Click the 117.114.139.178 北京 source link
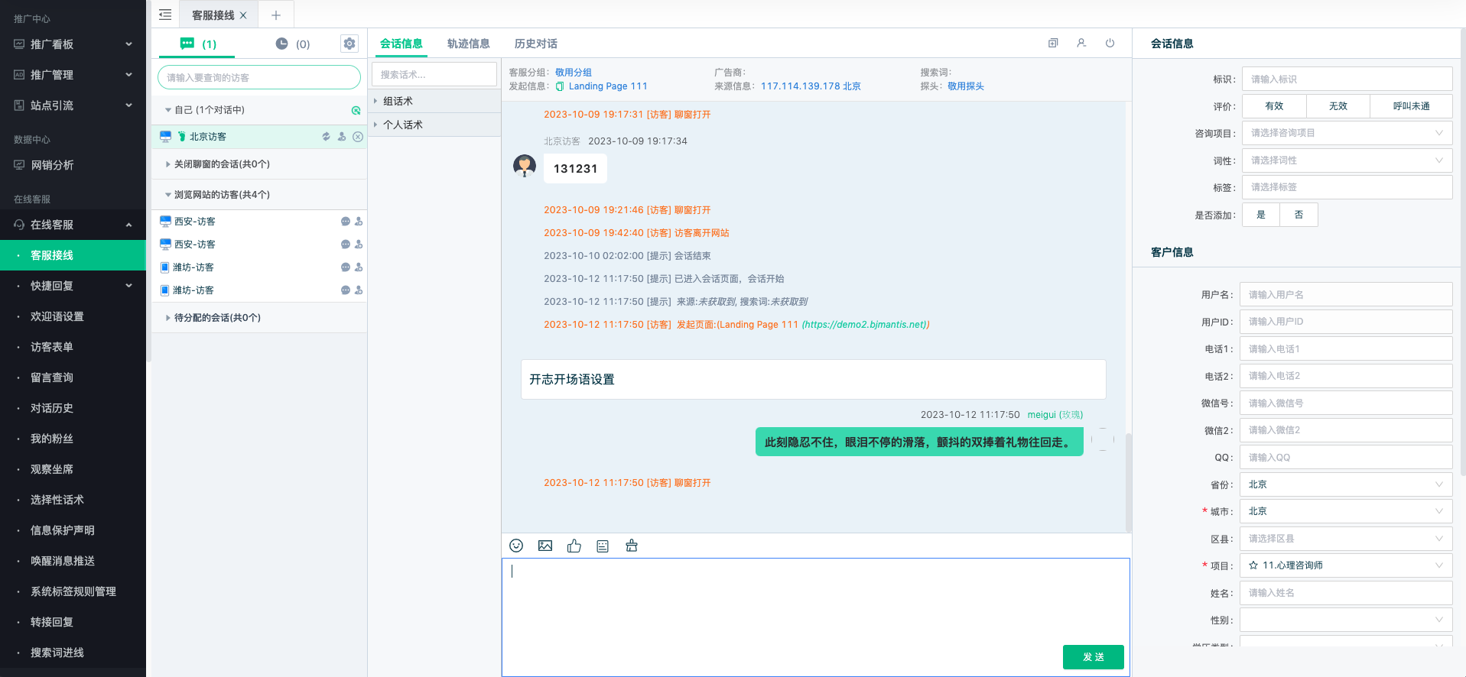This screenshot has width=1466, height=677. tap(811, 86)
